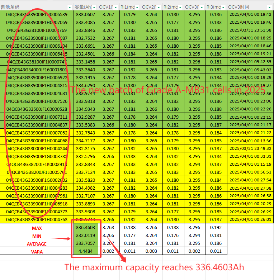This screenshot has width=274, height=280.
Task: Select the VARA capacity cell 4.4484
Action: (86, 252)
